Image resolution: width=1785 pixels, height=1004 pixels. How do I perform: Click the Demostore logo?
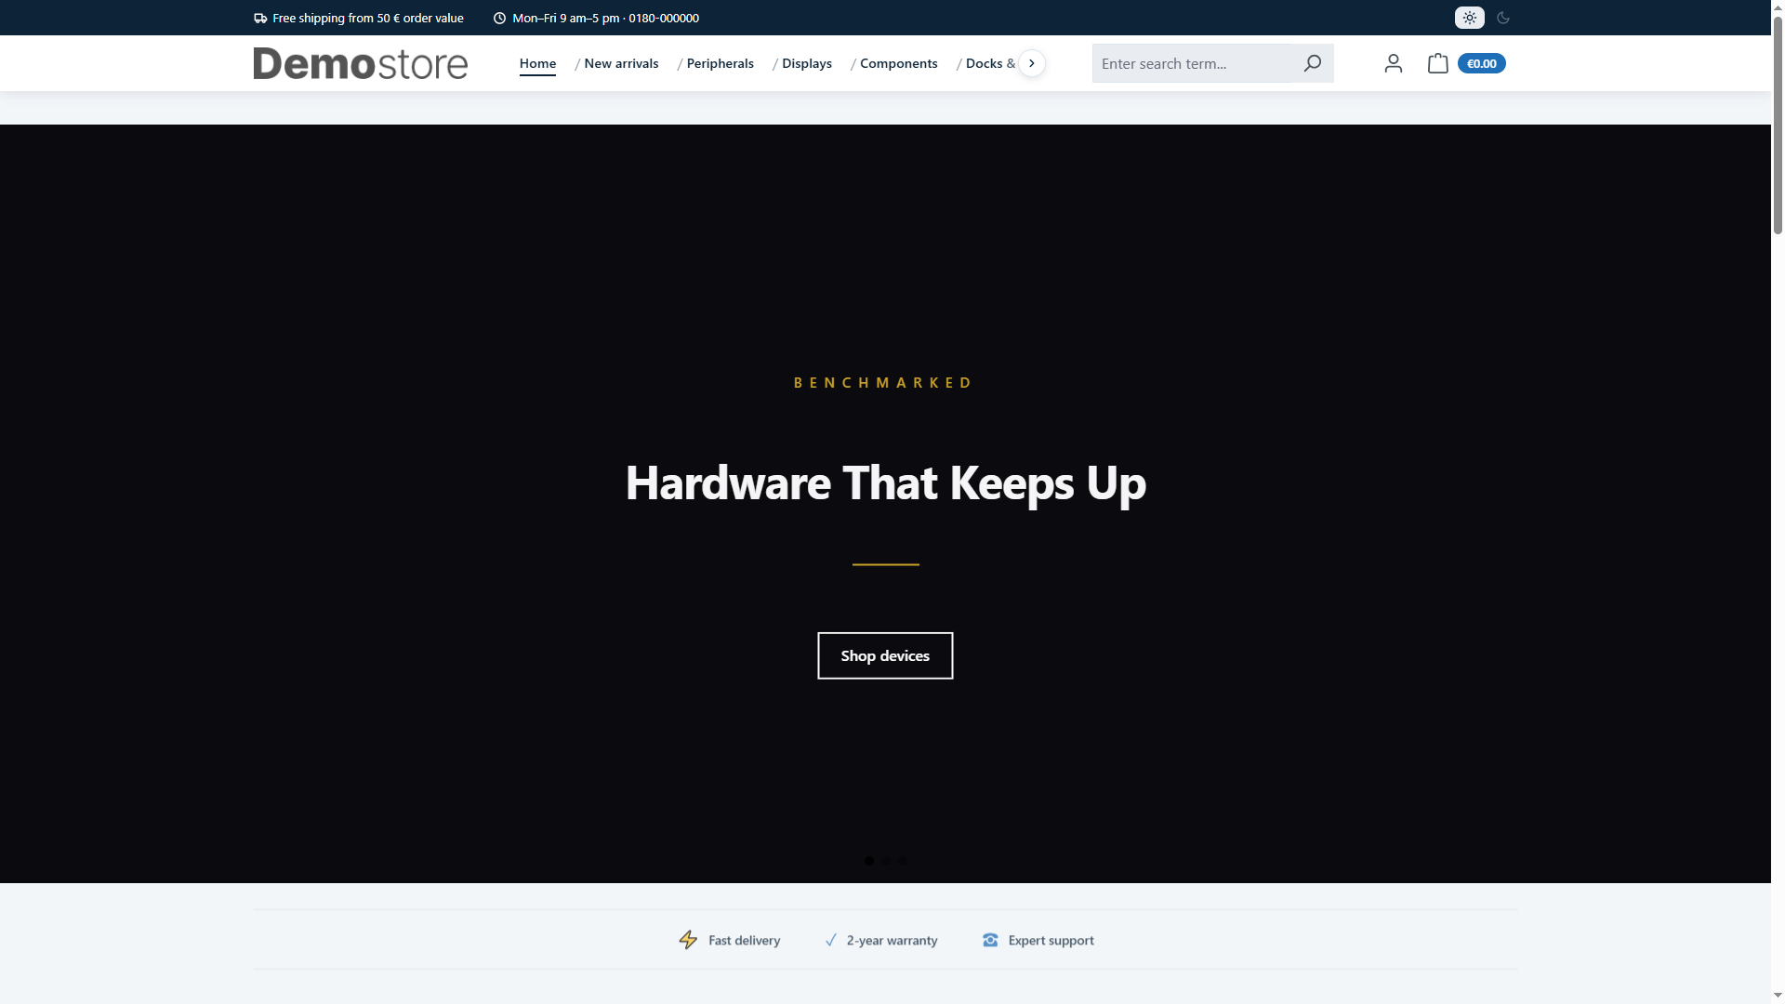pos(360,63)
